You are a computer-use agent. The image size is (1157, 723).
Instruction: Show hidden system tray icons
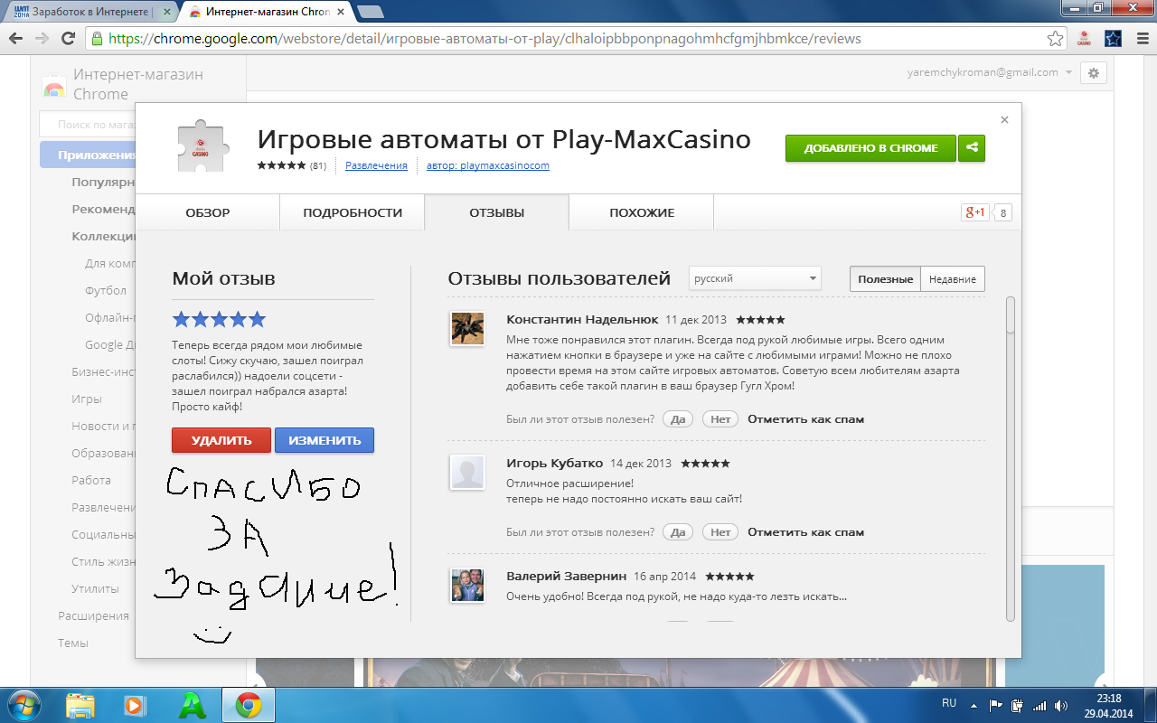974,705
